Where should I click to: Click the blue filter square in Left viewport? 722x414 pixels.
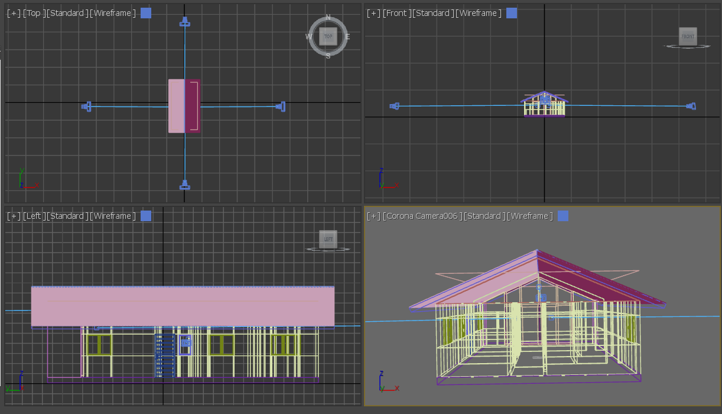(x=146, y=216)
